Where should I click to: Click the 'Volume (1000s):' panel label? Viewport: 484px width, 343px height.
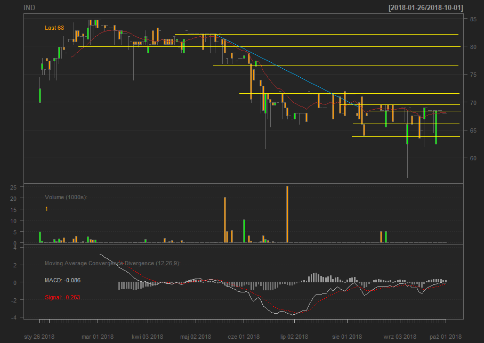click(x=66, y=197)
